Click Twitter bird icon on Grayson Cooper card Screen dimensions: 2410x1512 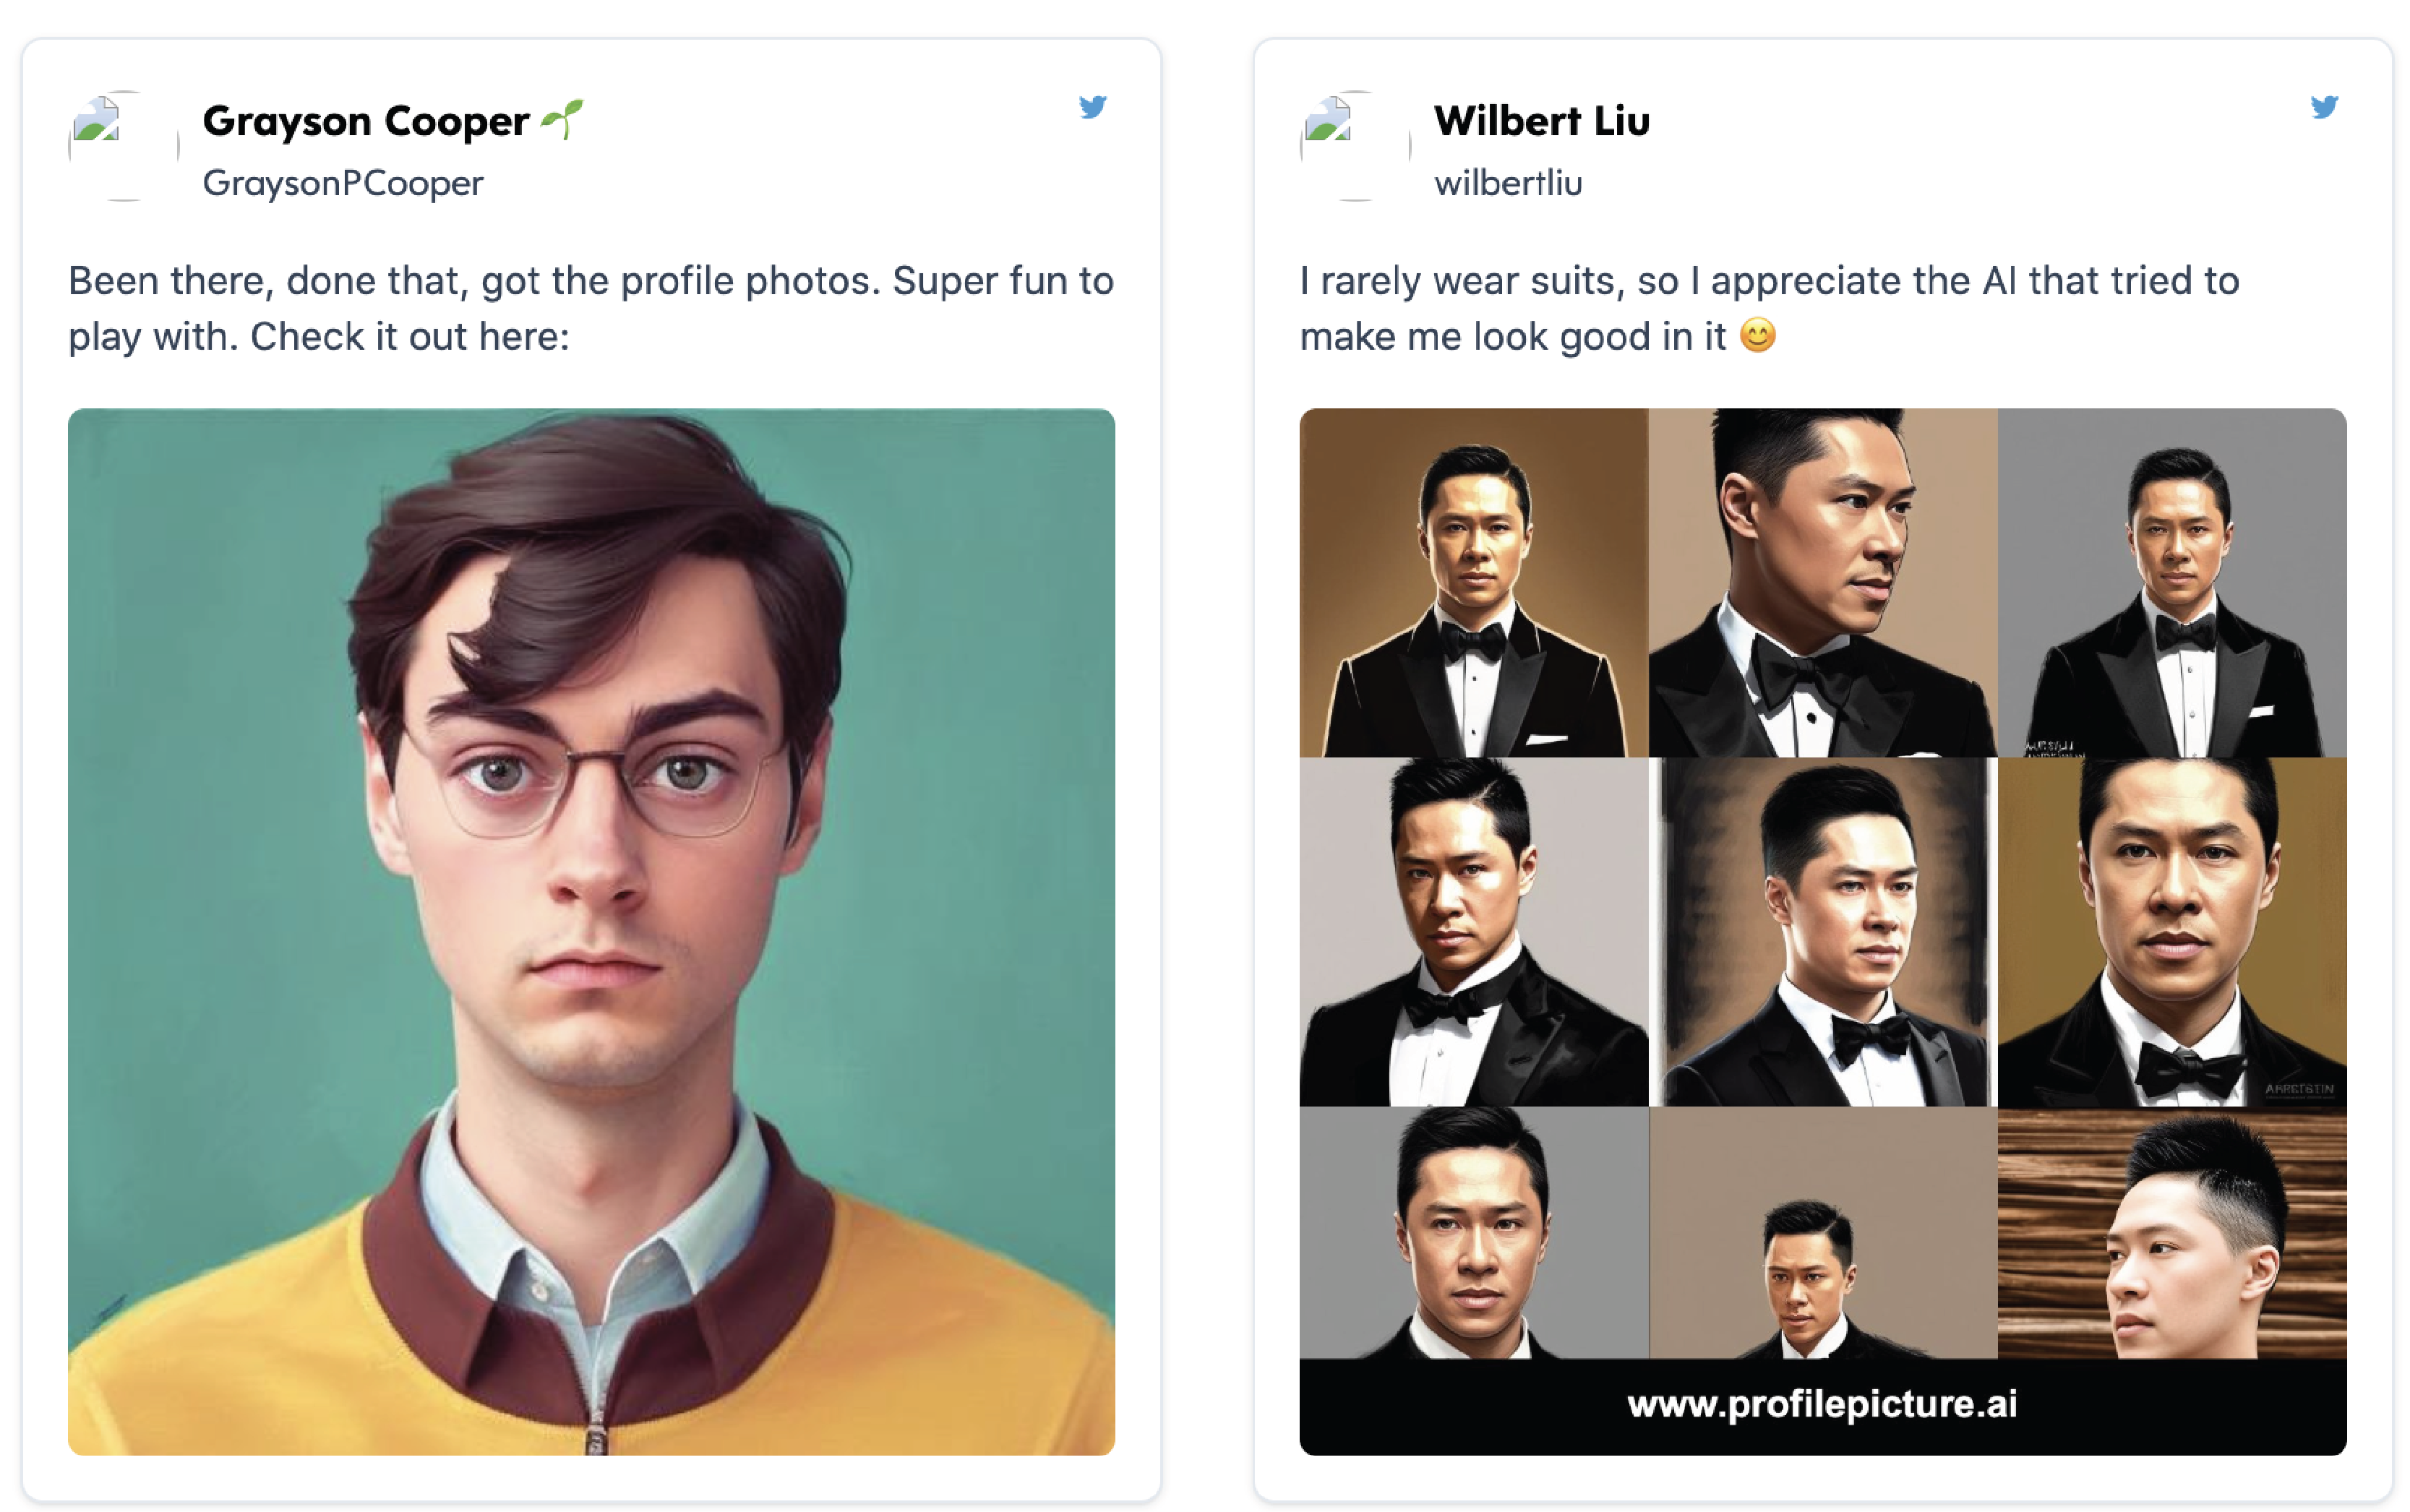[1093, 106]
